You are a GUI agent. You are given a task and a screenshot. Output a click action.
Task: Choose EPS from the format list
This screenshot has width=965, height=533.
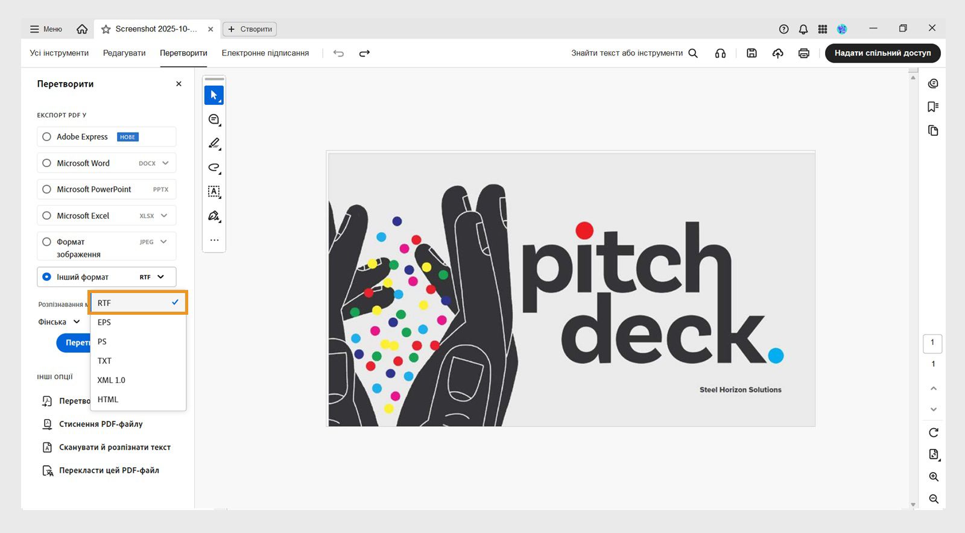(138, 322)
